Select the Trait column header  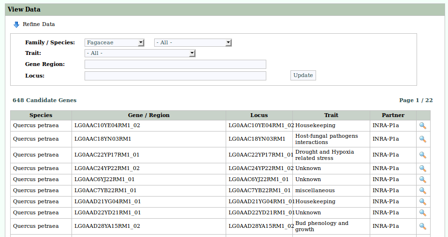point(331,115)
